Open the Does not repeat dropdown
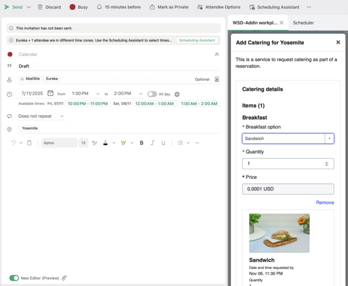Viewport: 348px width, 286px height. pyautogui.click(x=41, y=116)
